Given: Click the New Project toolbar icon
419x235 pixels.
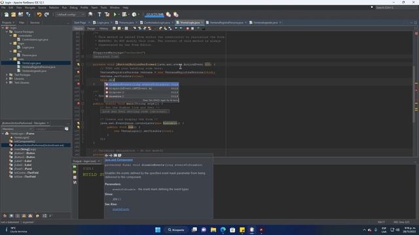Looking at the screenshot, I should tap(13, 14).
